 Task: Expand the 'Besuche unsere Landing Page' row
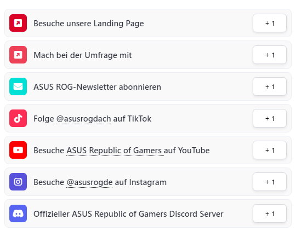[x=148, y=23]
